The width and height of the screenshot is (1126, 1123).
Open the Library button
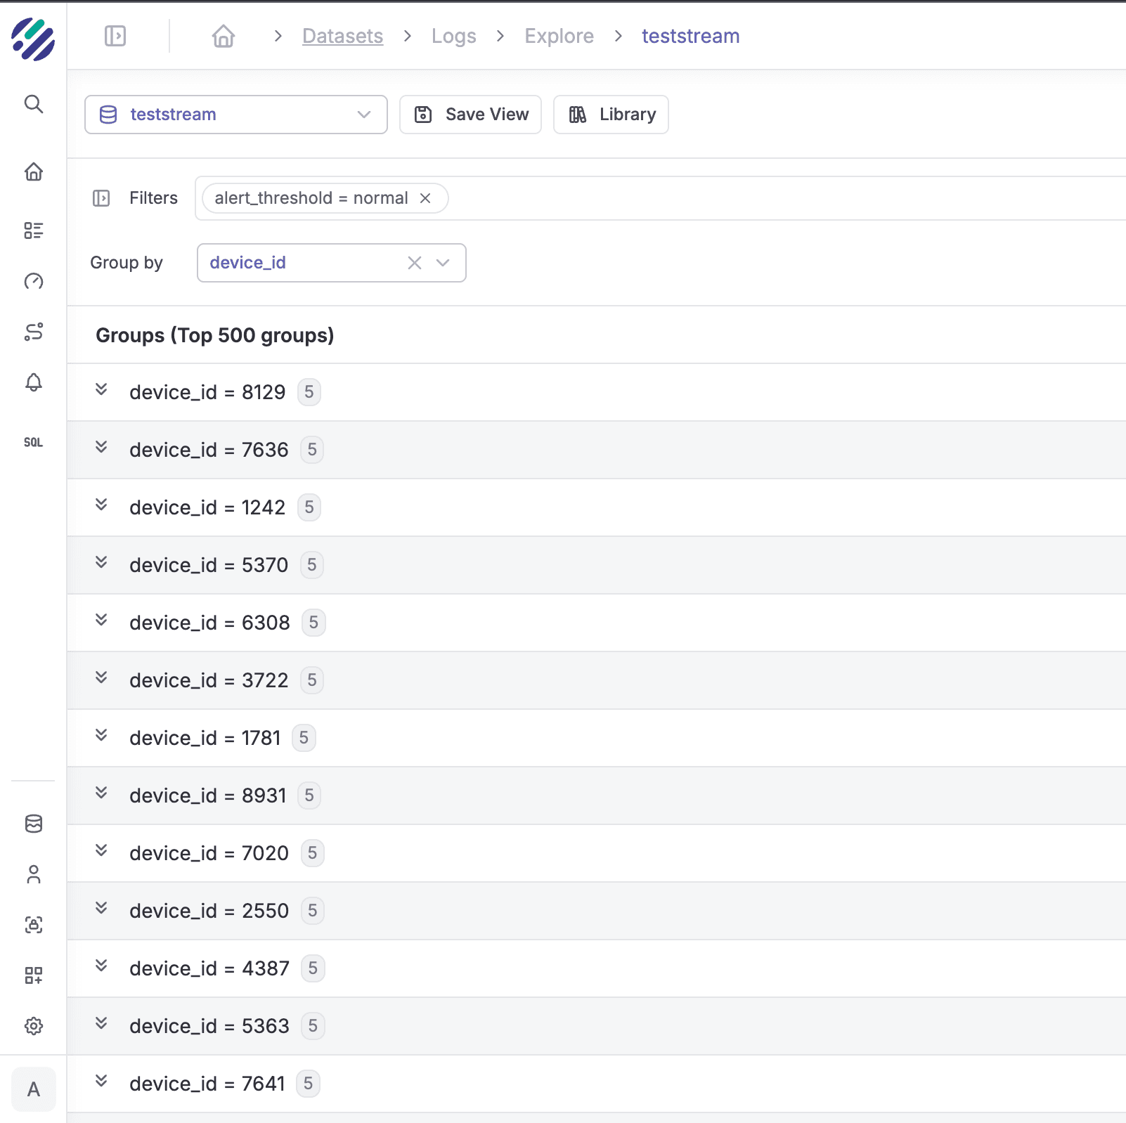point(611,115)
